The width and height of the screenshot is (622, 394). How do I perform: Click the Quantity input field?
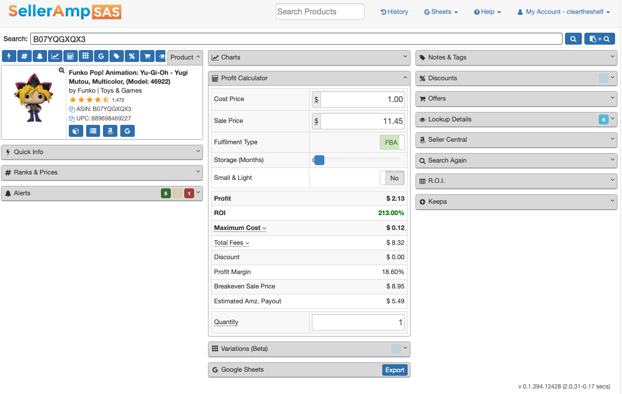(x=358, y=323)
